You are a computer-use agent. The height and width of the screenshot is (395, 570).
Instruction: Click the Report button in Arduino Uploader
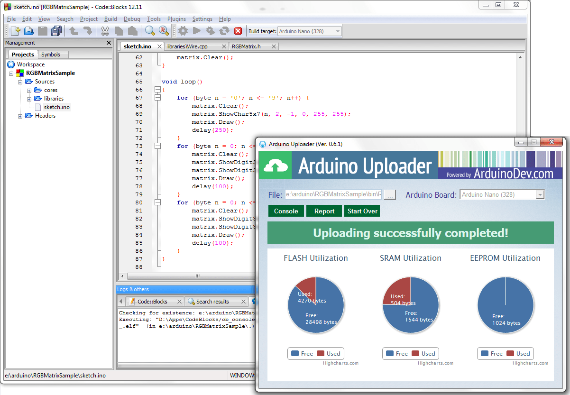click(324, 211)
